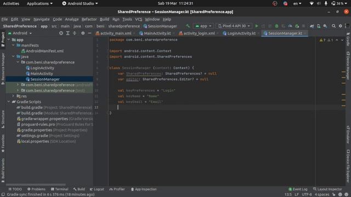Switch to LoginActivity.kt tab
The height and width of the screenshot is (197, 351).
[239, 33]
